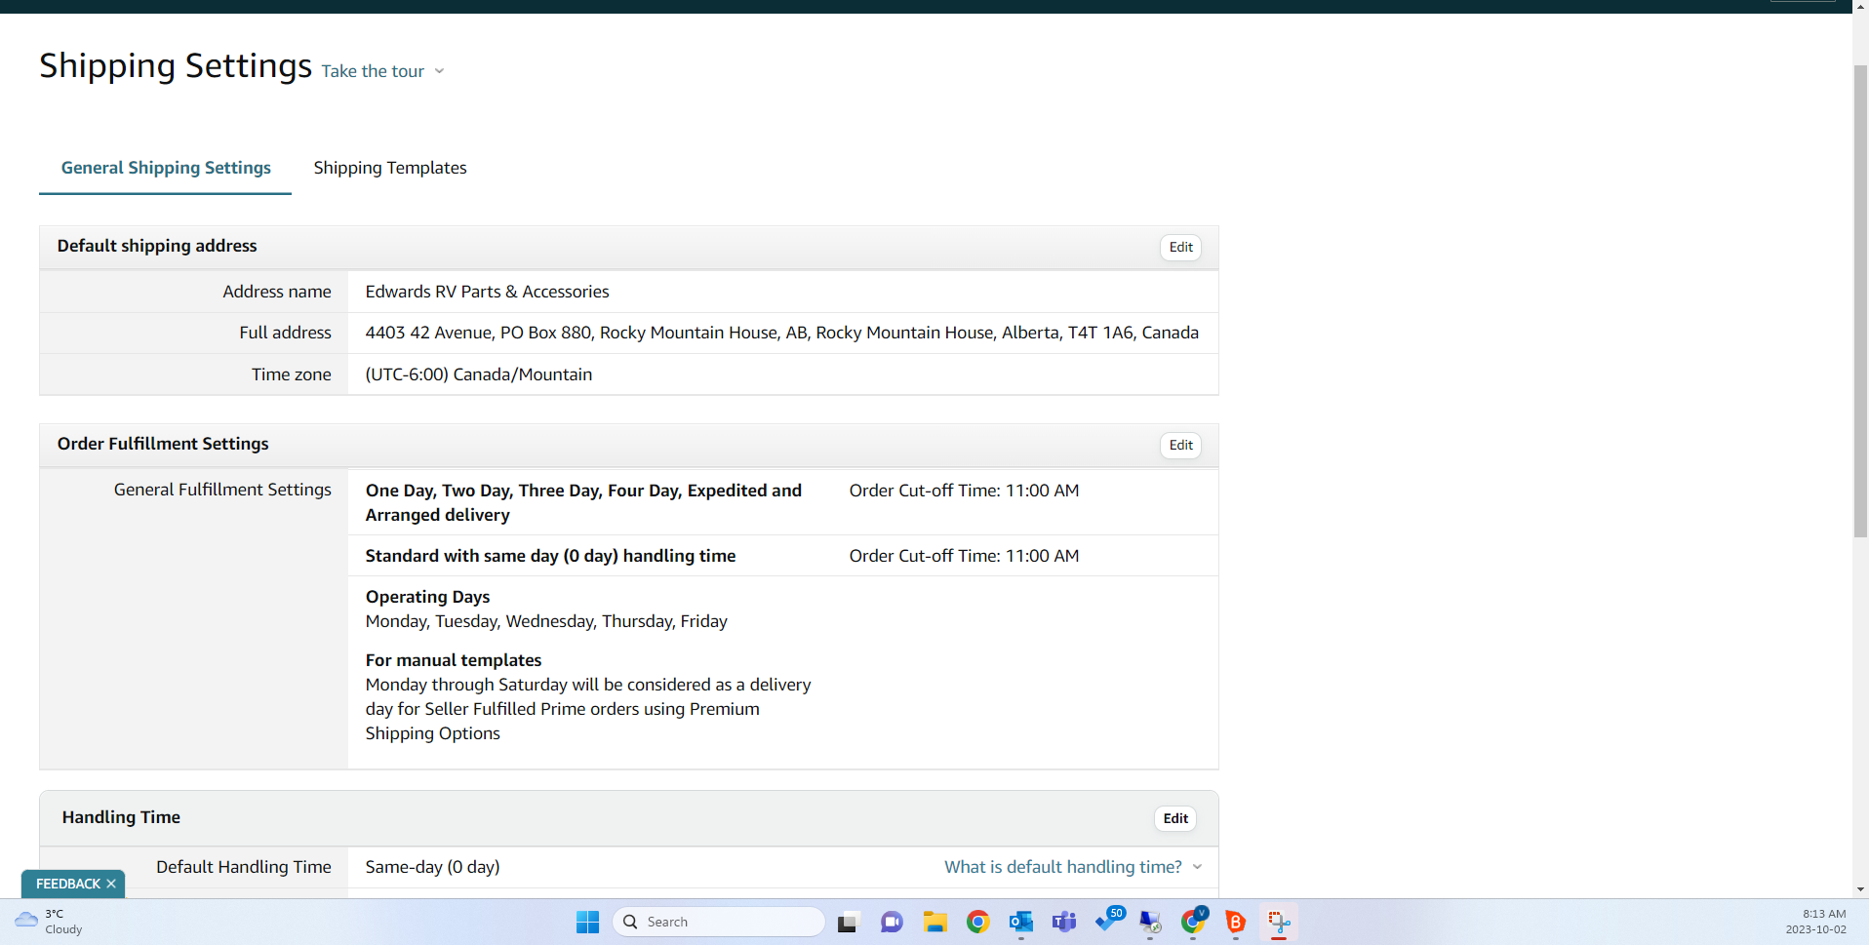Open the To Do app showing 50 badge
Viewport: 1869px width, 945px height.
(x=1109, y=920)
